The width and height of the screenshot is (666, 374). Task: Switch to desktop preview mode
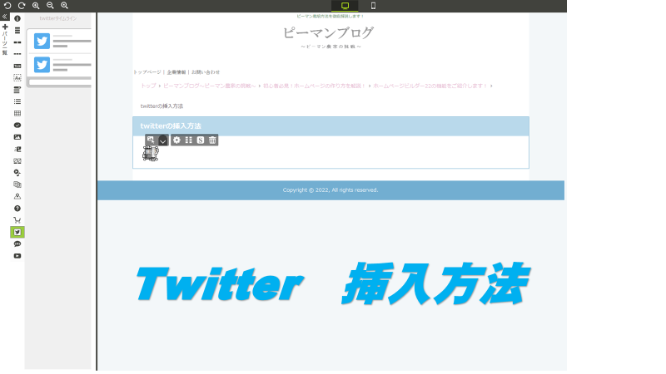pyautogui.click(x=345, y=6)
